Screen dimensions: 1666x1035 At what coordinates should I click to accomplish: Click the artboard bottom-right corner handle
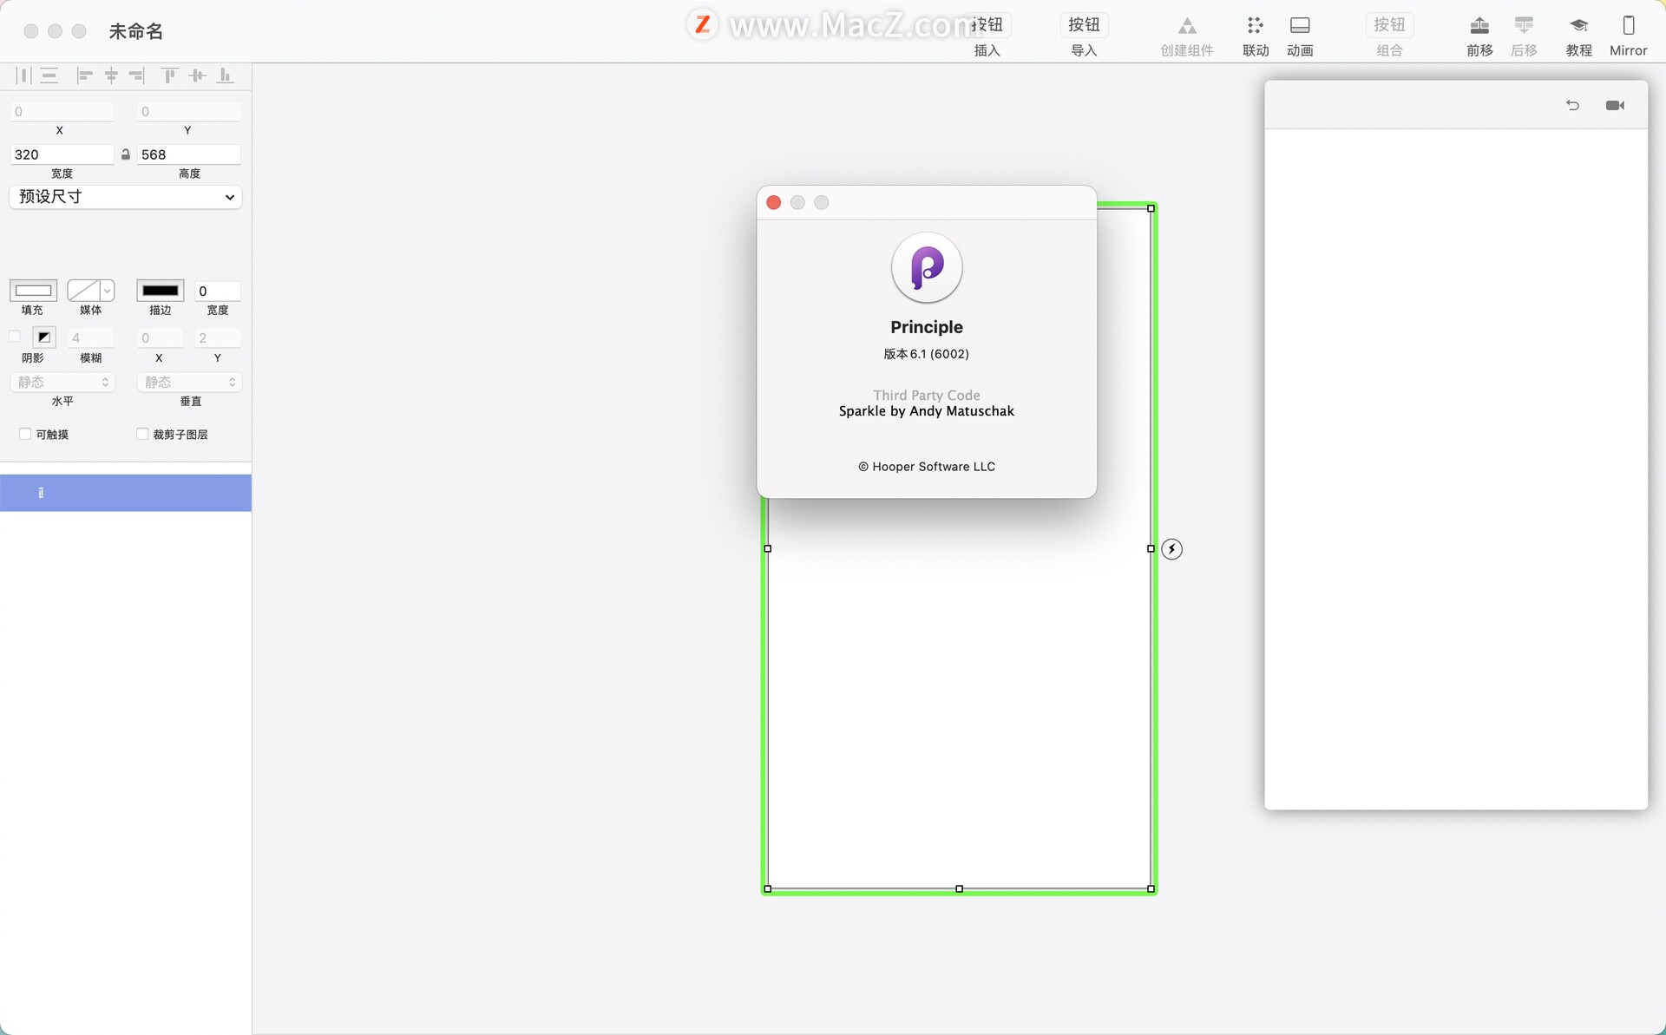pyautogui.click(x=1151, y=888)
